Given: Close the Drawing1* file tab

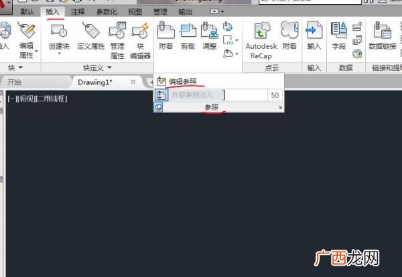Looking at the screenshot, I should tap(133, 82).
